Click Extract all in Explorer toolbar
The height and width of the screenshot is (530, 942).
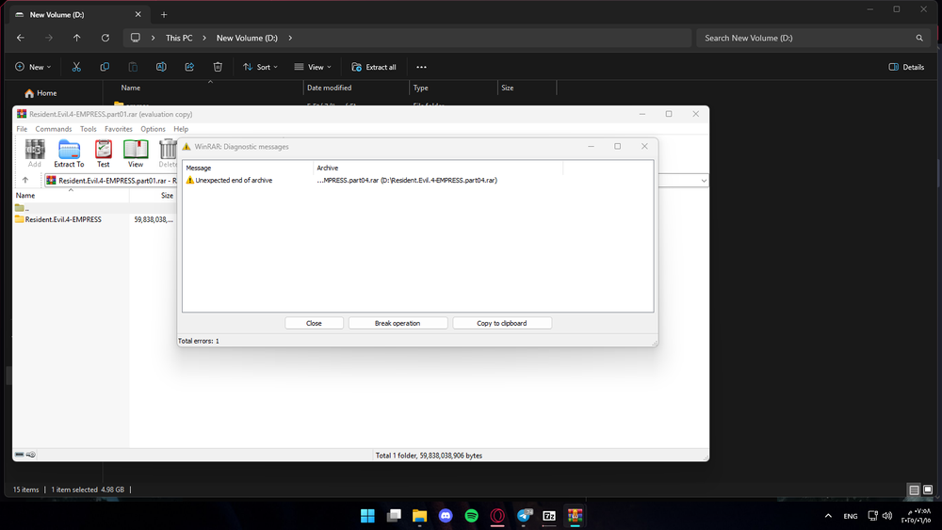click(x=374, y=67)
